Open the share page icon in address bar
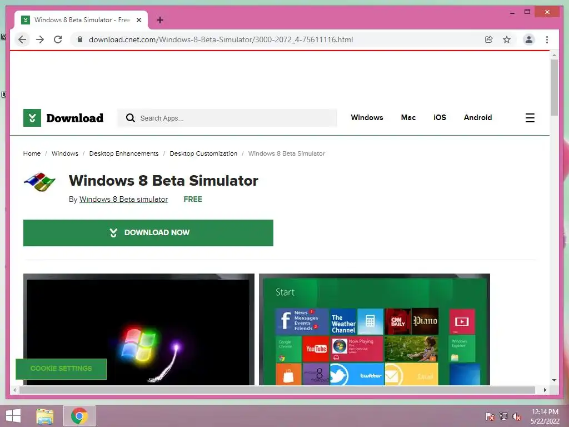The width and height of the screenshot is (569, 427). (x=489, y=39)
